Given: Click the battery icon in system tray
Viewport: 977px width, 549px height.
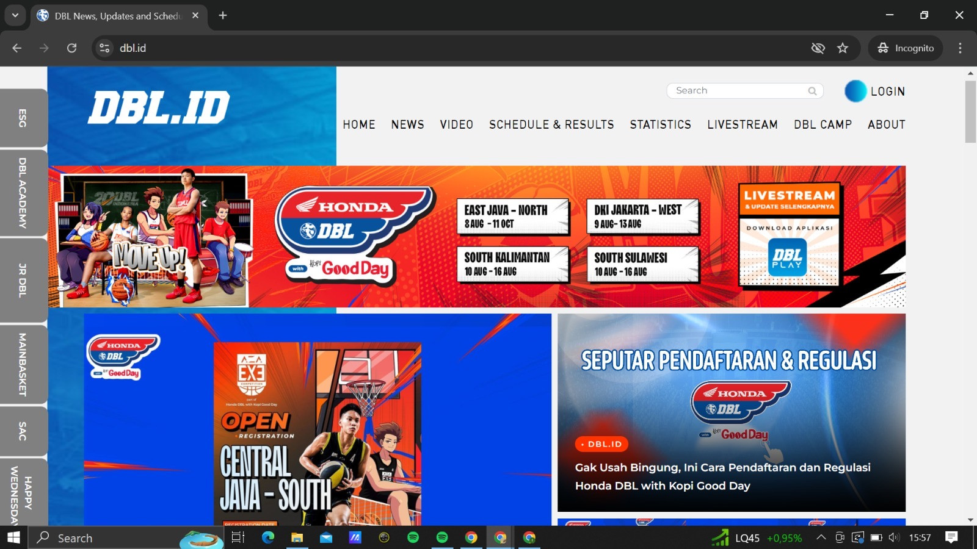Looking at the screenshot, I should click(x=876, y=537).
